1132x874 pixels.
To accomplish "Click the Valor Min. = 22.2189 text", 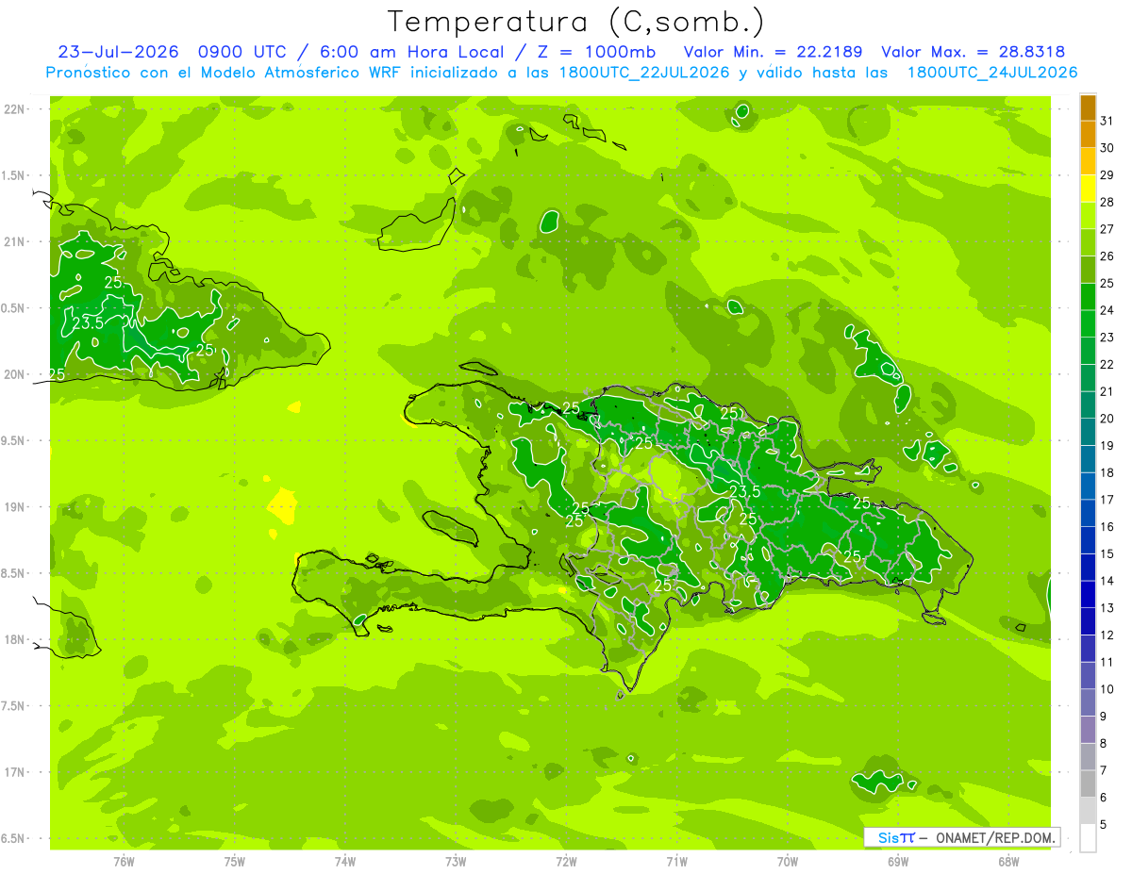I will pyautogui.click(x=775, y=52).
